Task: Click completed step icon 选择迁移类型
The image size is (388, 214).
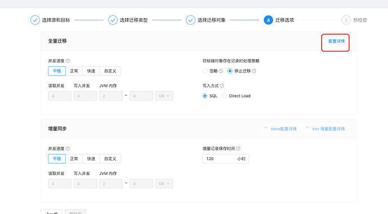Action: [x=113, y=20]
